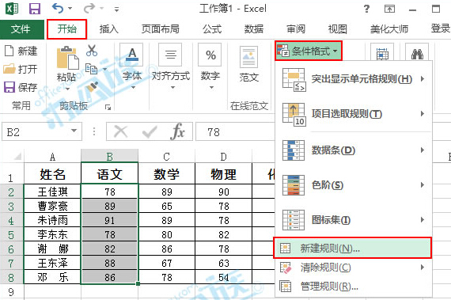The height and width of the screenshot is (300, 451).
Task: Expand the 对齐方式 alignment group
Action: pyautogui.click(x=171, y=66)
